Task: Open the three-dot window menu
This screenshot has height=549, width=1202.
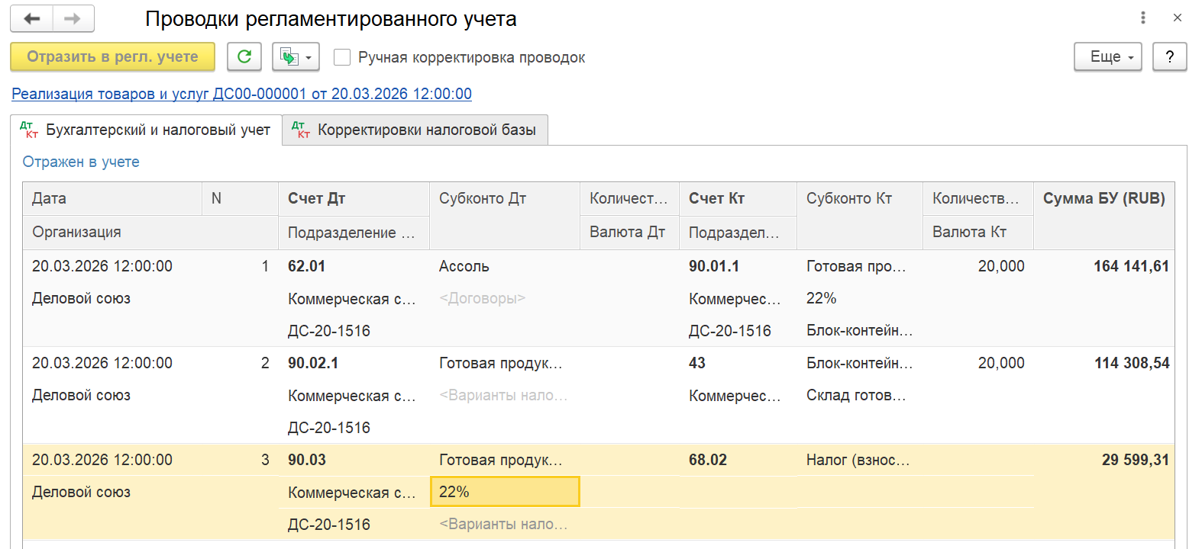Action: (1142, 18)
